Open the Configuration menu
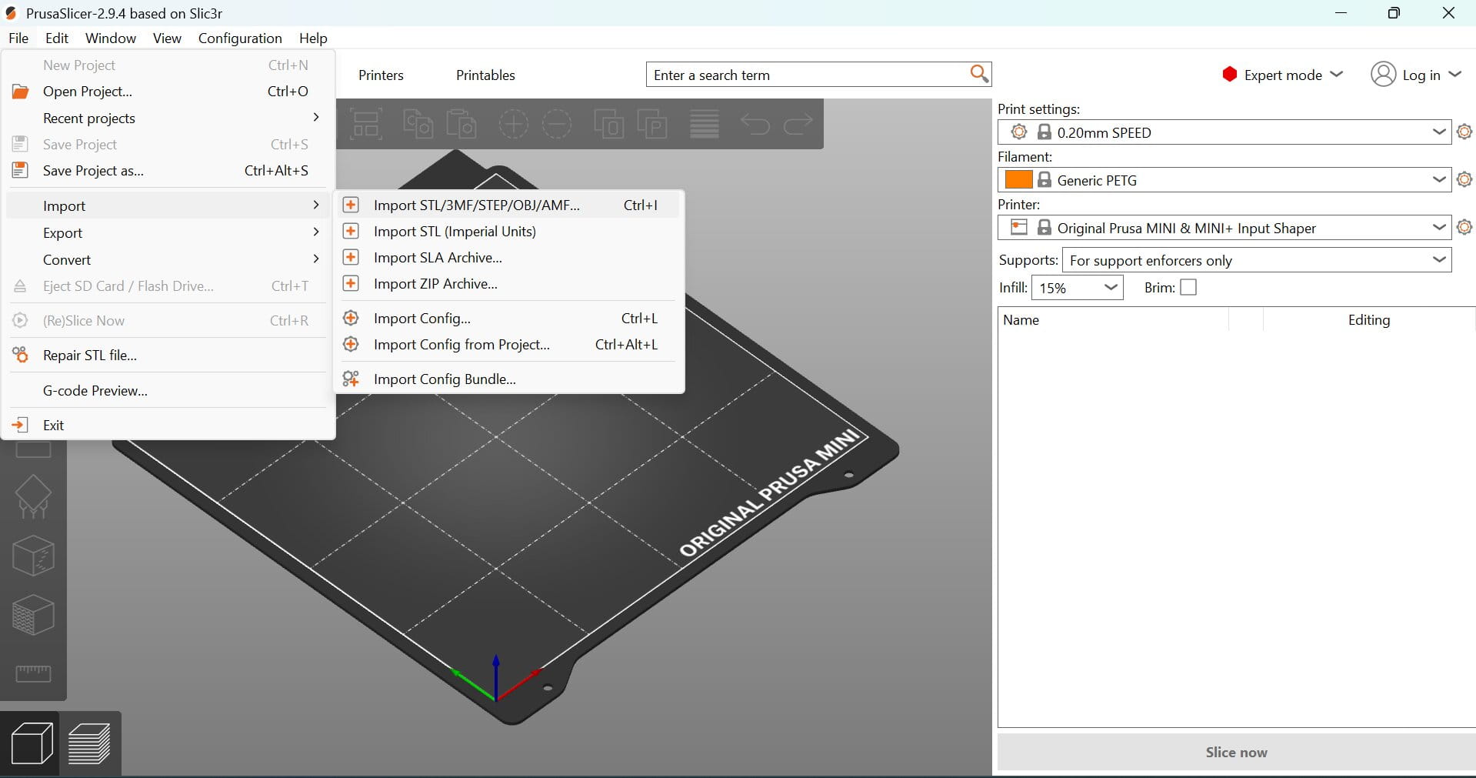The height and width of the screenshot is (778, 1476). pyautogui.click(x=240, y=38)
